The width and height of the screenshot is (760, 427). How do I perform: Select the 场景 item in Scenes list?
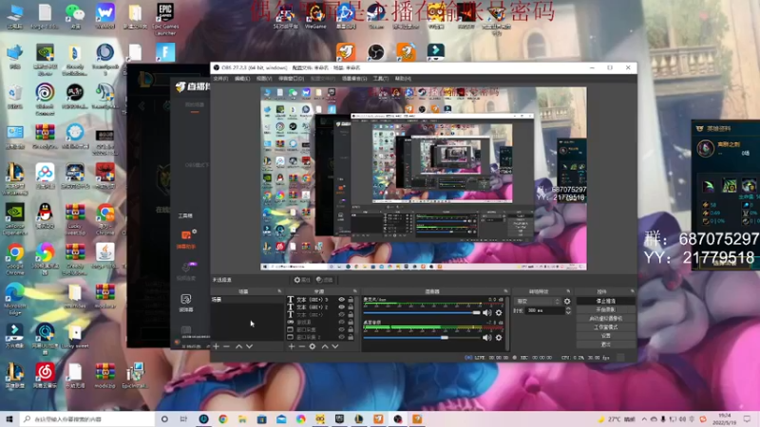[247, 300]
